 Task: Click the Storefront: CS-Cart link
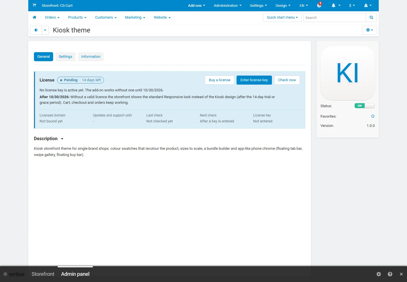[x=57, y=5]
